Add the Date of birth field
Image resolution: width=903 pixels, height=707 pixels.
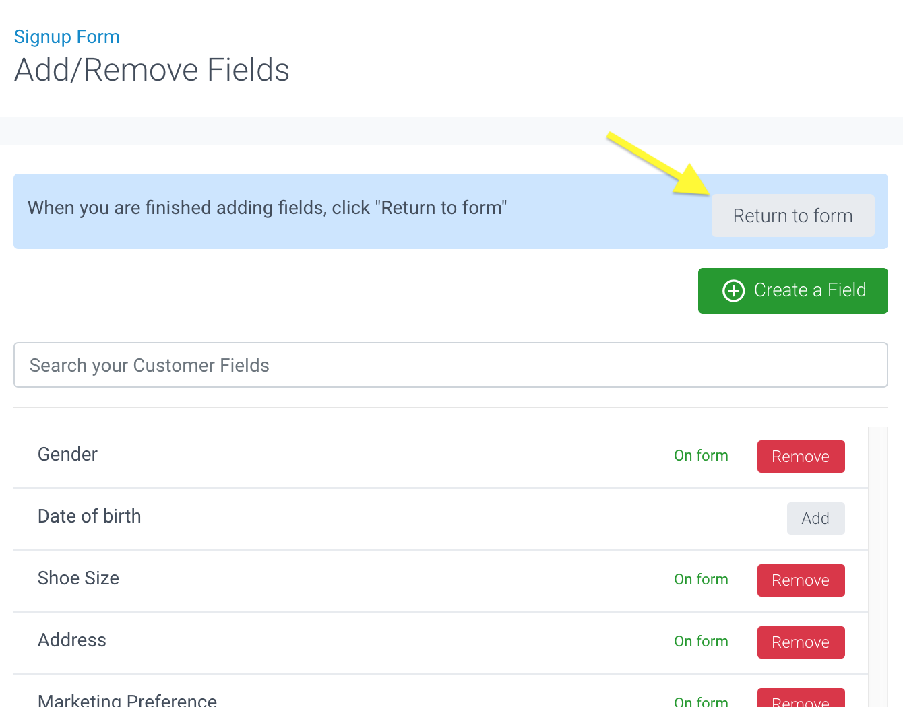pyautogui.click(x=815, y=518)
